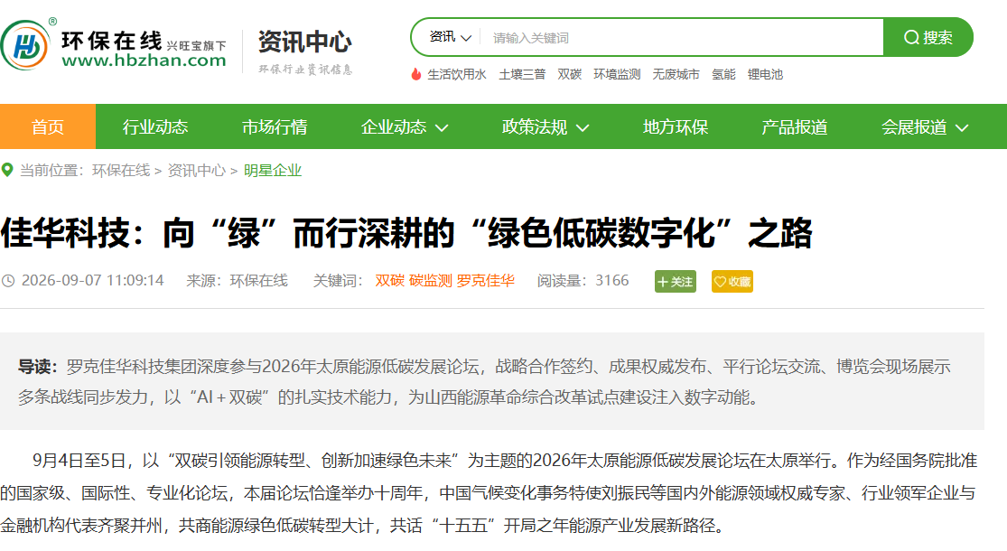Screen dimensions: 1007x551
Task: Expand the 政策法规 menu chevron
Action: [583, 127]
